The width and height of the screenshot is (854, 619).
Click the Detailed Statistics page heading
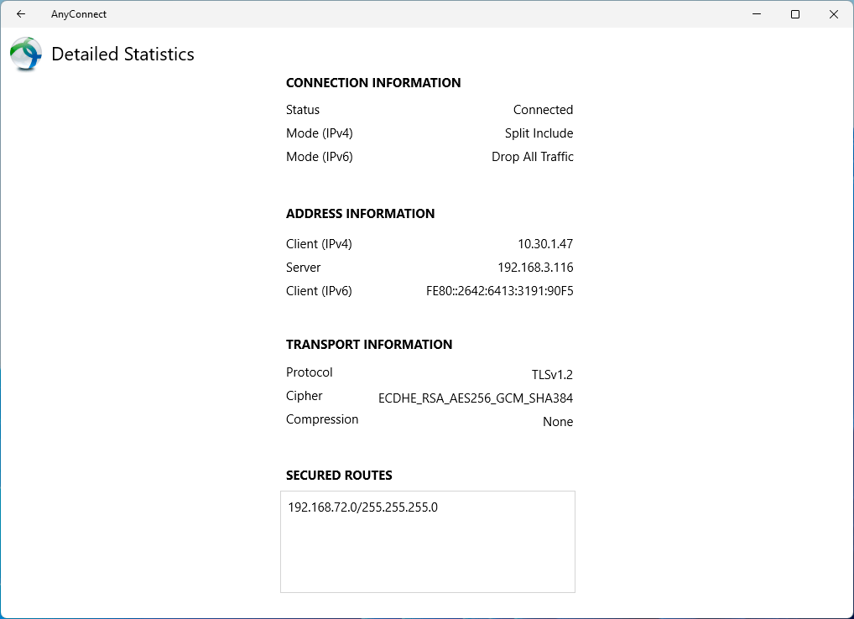point(122,55)
